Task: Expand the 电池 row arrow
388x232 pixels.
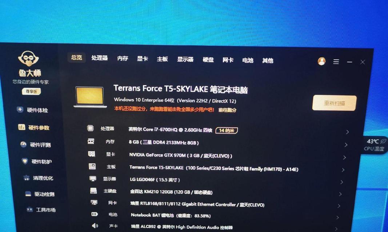Action: [x=337, y=217]
